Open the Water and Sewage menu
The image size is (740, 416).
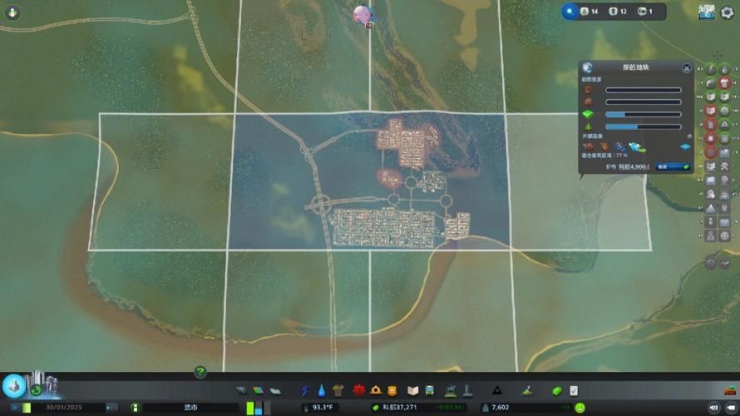(x=322, y=390)
